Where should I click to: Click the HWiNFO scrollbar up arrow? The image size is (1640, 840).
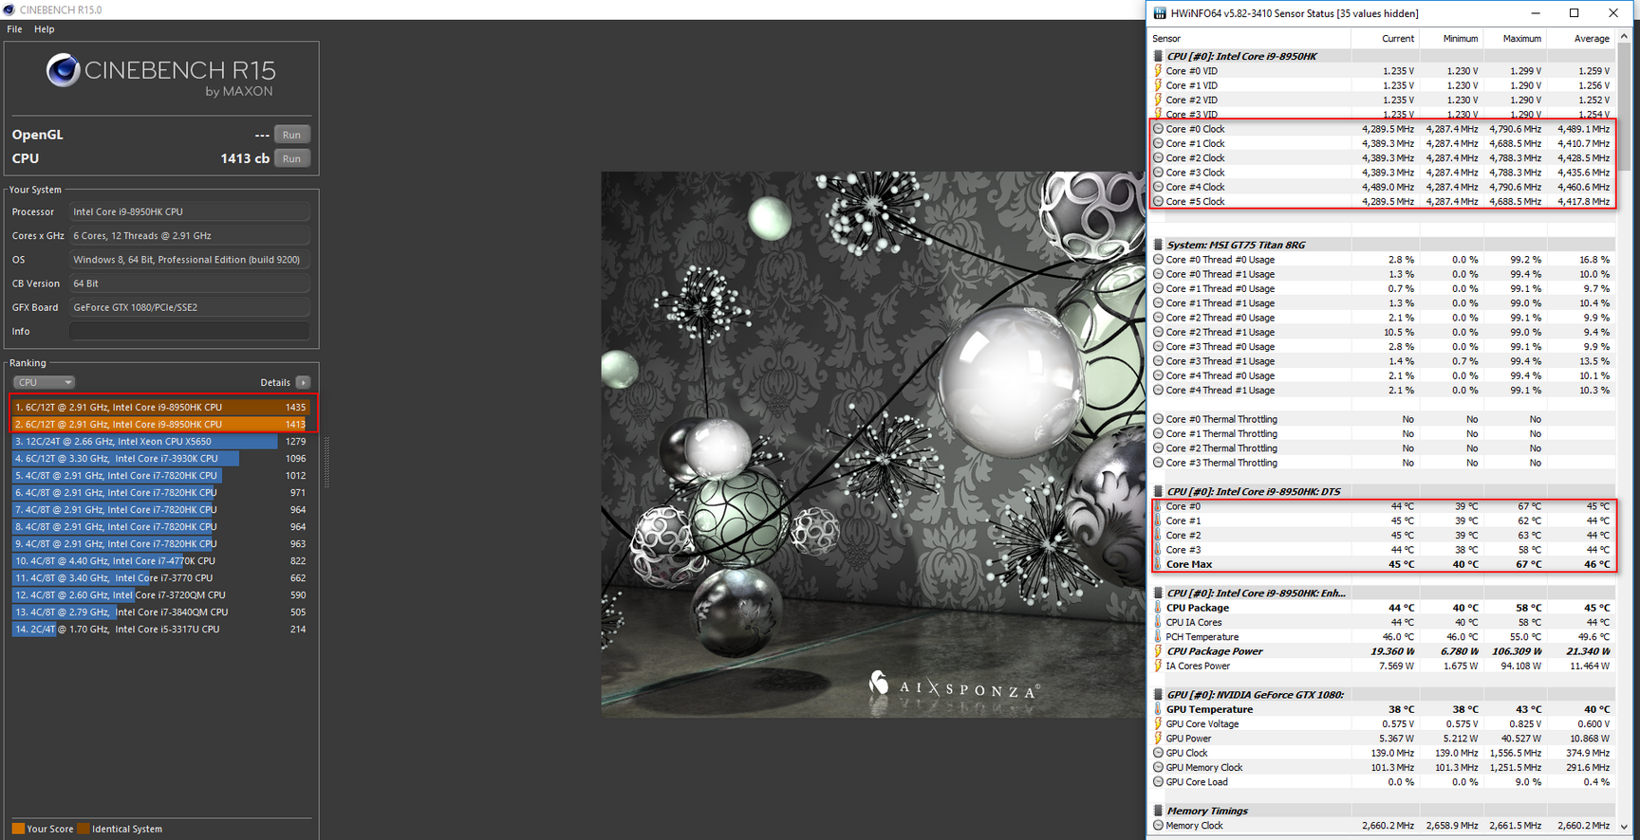[1624, 36]
